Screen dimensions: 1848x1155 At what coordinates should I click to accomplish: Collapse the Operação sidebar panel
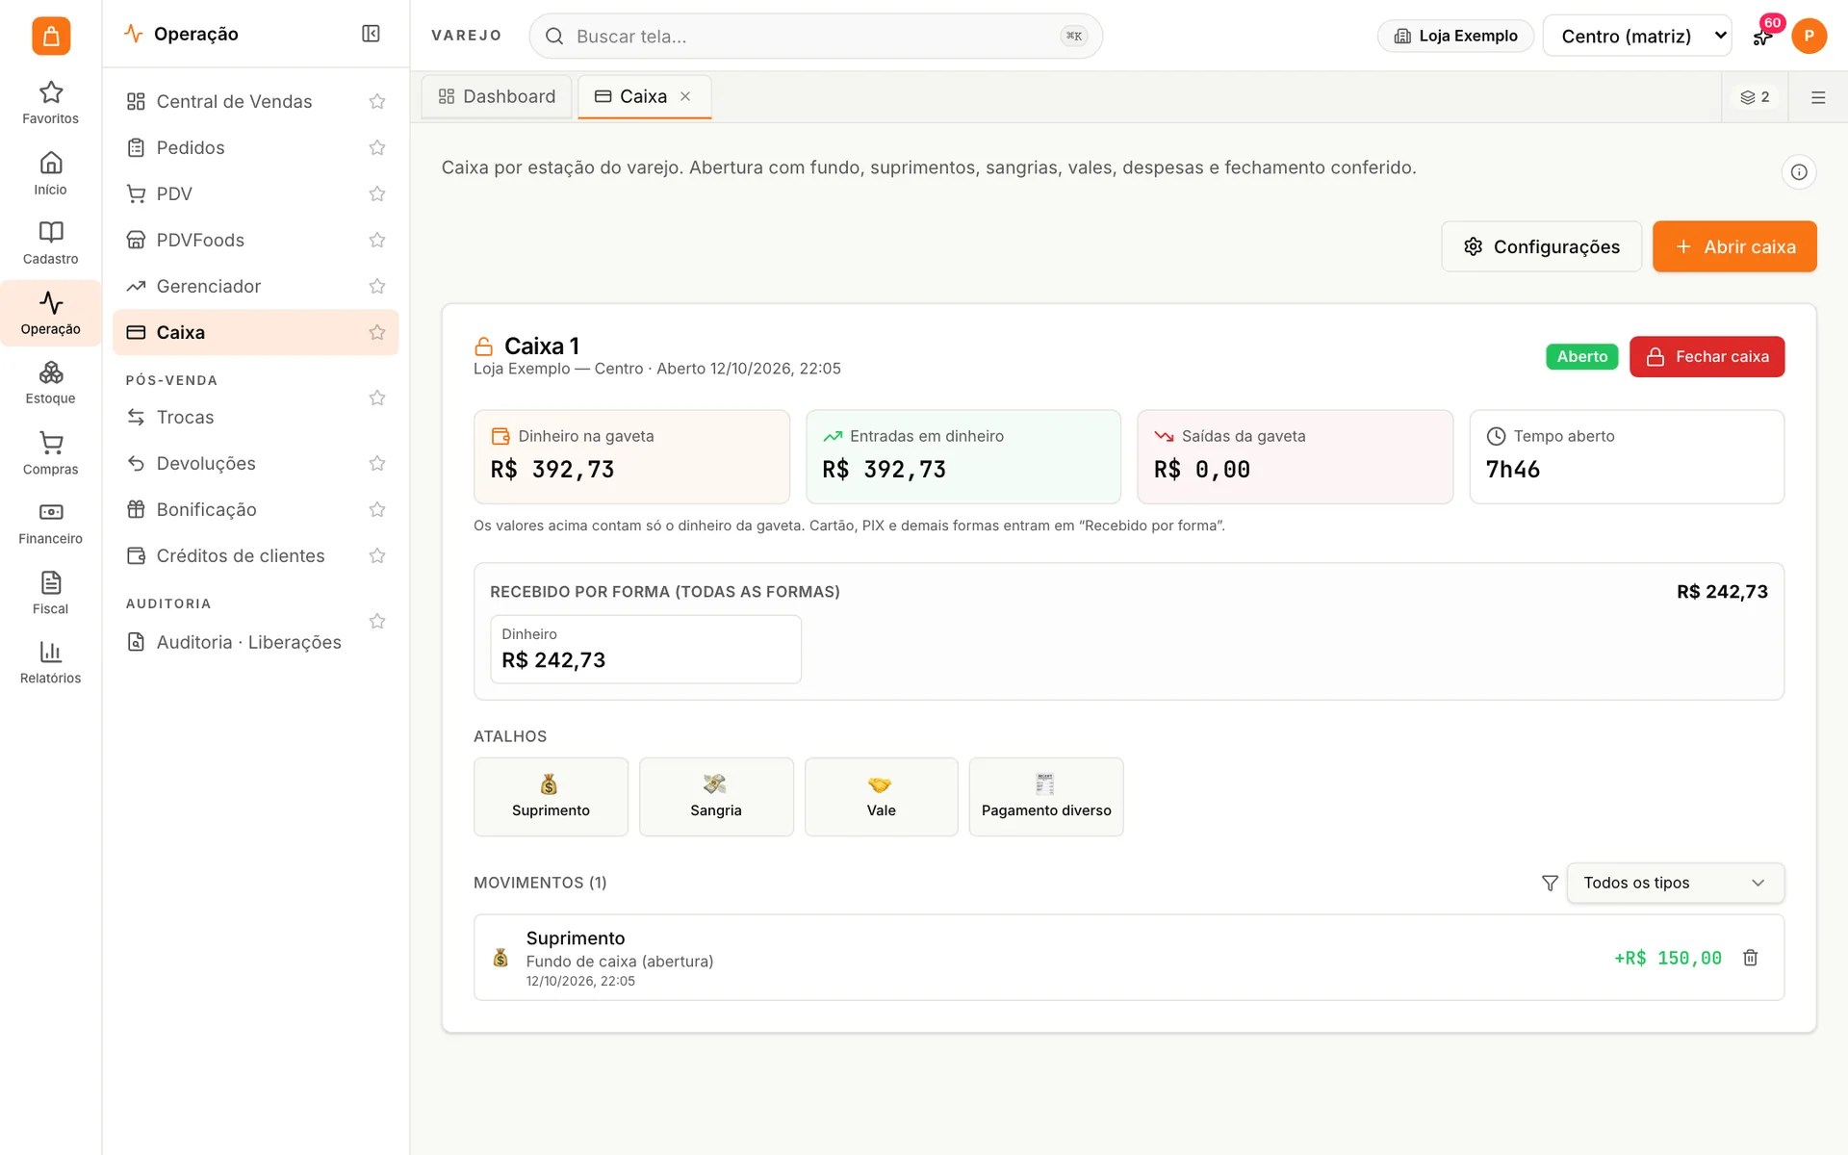(x=371, y=34)
